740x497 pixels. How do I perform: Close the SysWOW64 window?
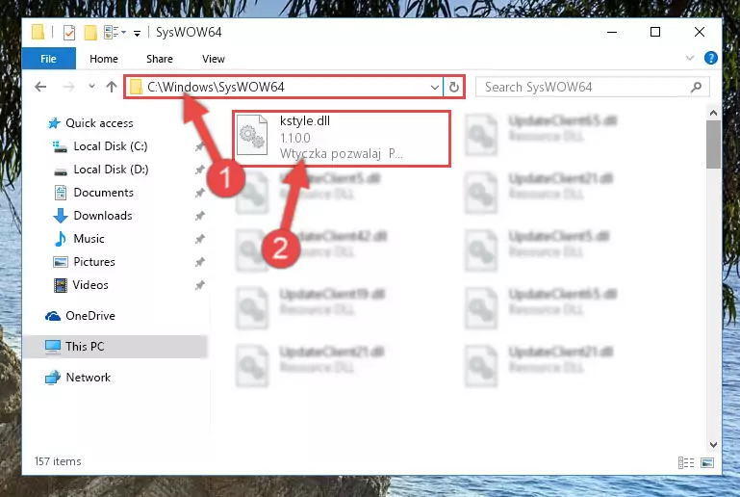[x=700, y=32]
